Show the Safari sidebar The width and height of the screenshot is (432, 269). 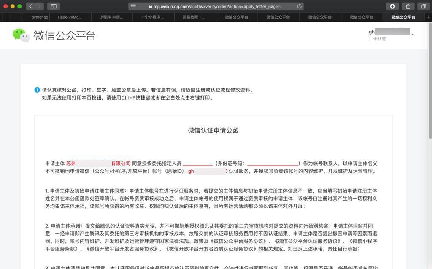pyautogui.click(x=54, y=6)
